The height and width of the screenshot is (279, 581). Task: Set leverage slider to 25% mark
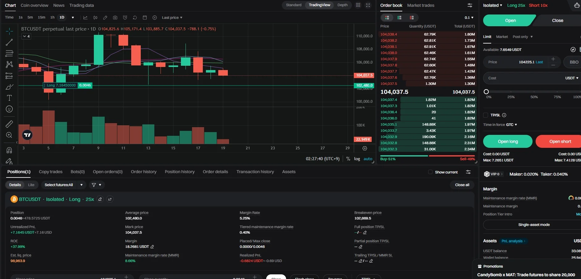(x=511, y=92)
